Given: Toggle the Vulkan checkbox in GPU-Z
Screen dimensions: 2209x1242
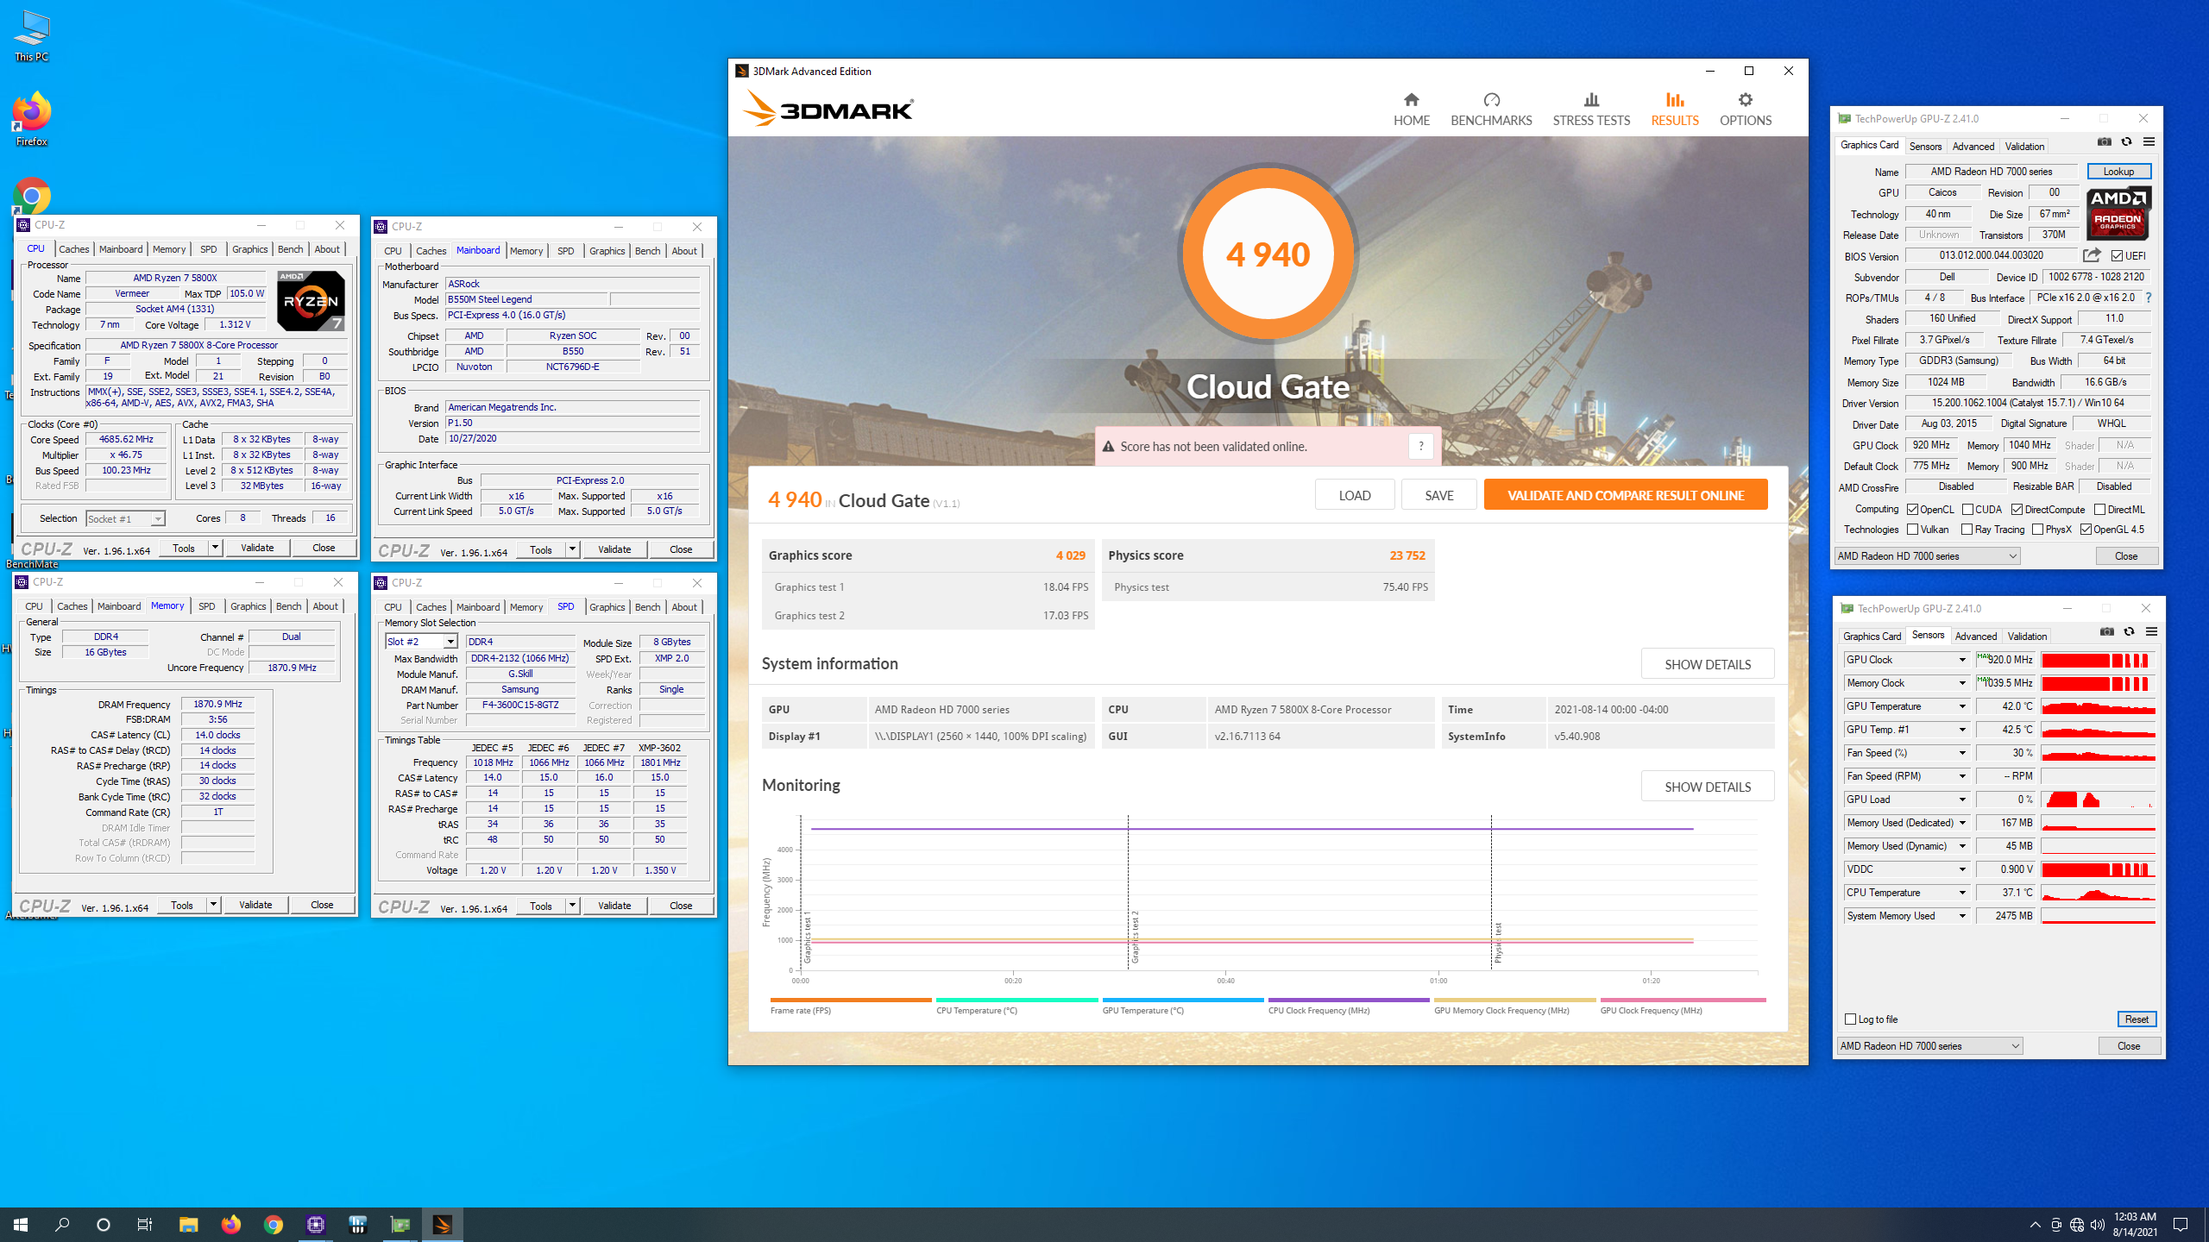Looking at the screenshot, I should [x=1912, y=530].
